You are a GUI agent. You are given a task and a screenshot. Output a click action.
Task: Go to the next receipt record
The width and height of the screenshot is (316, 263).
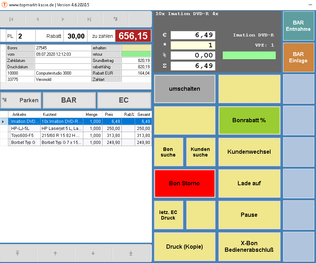pyautogui.click(x=63, y=19)
